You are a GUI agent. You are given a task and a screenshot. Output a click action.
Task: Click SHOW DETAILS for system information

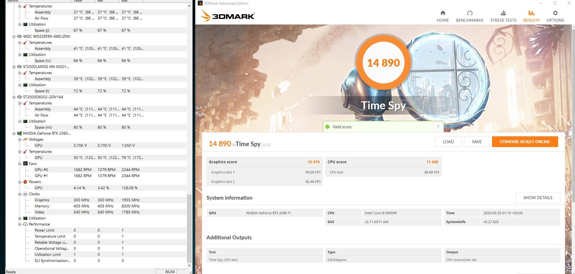[538, 198]
